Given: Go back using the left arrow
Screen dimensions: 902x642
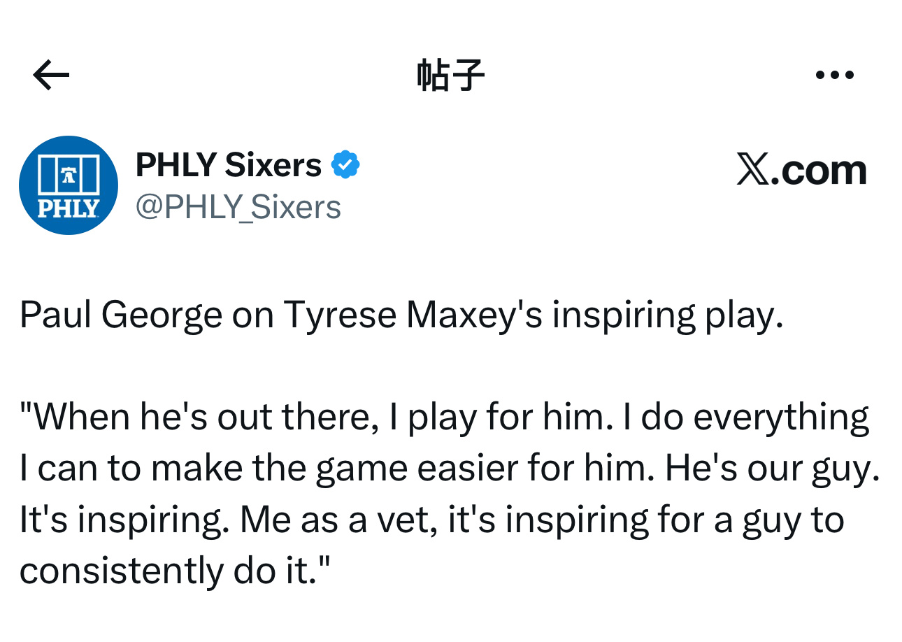Looking at the screenshot, I should click(51, 75).
